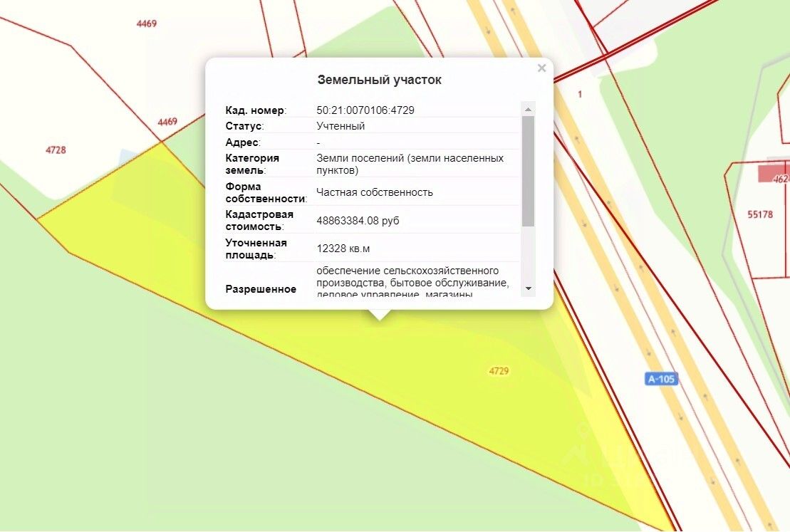The height and width of the screenshot is (532, 790).
Task: Select parcel label 4729 on the map
Action: 499,371
